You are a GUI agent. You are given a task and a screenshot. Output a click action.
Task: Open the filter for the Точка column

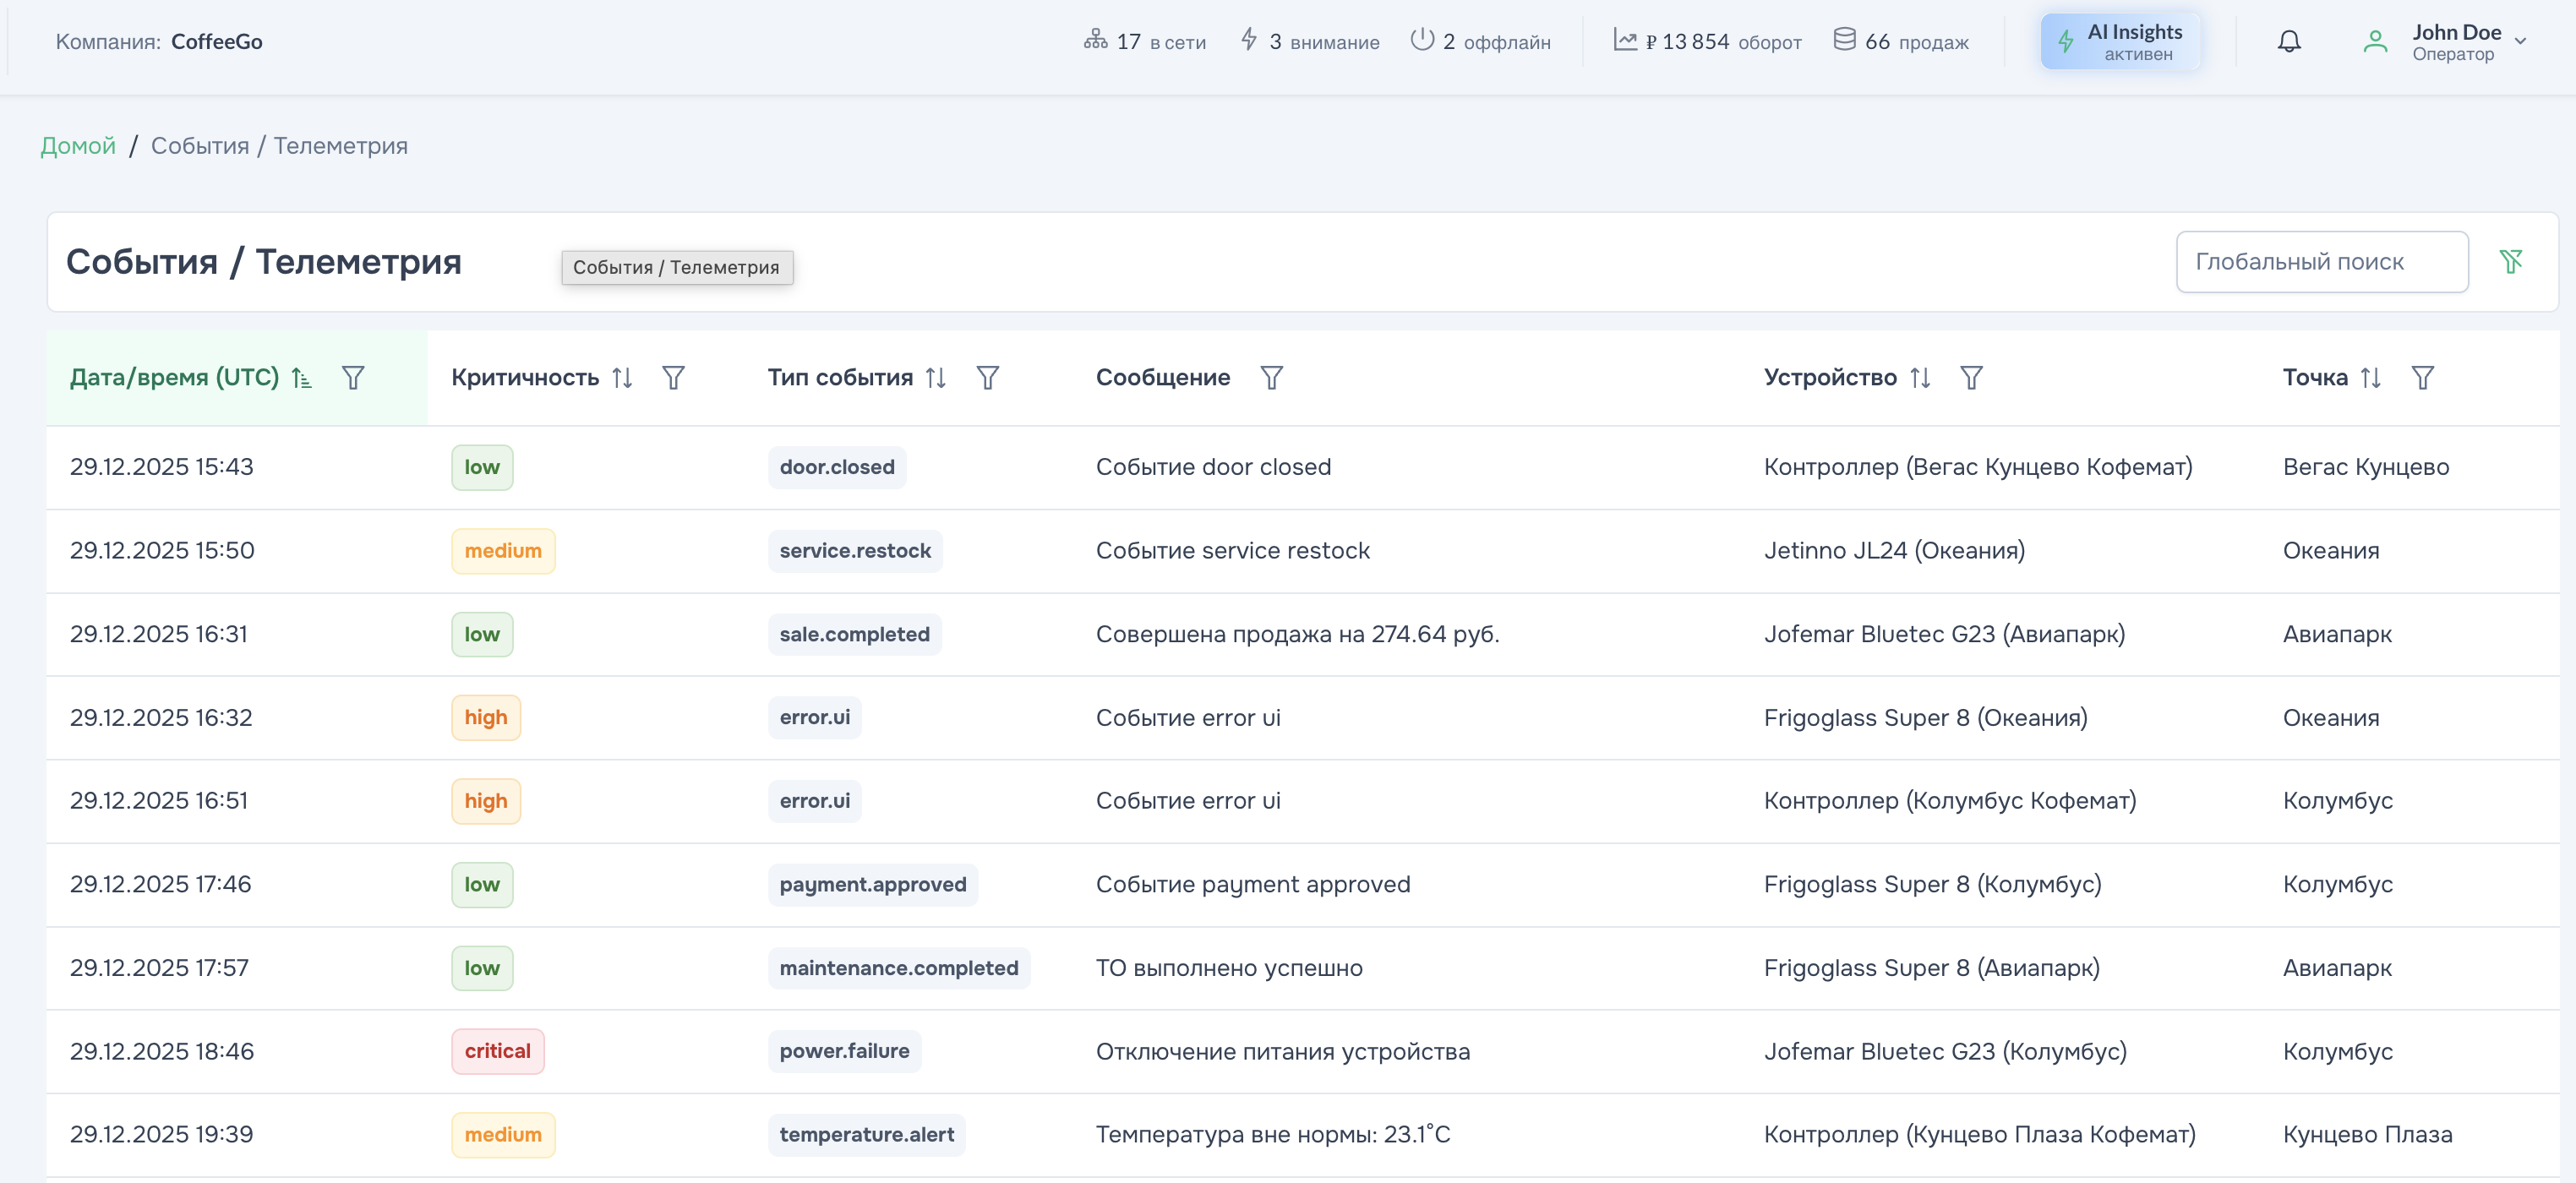[2421, 378]
